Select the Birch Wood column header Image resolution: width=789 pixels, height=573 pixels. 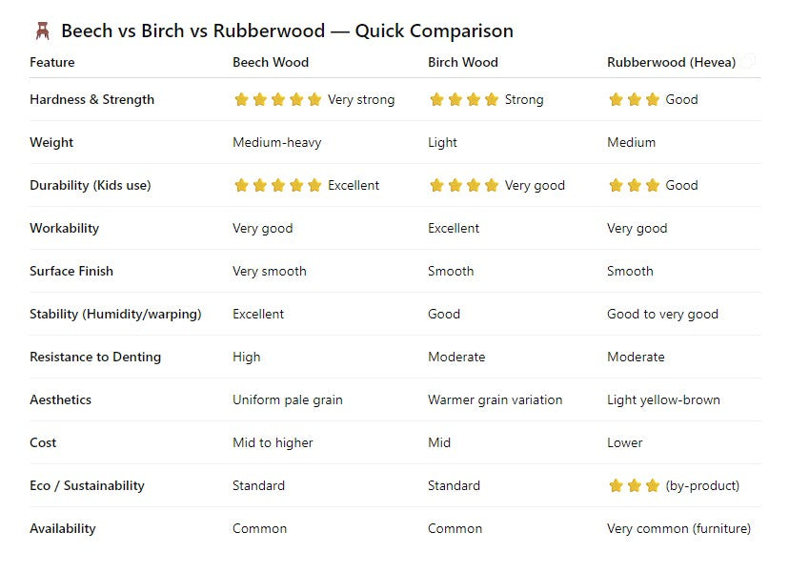[463, 62]
